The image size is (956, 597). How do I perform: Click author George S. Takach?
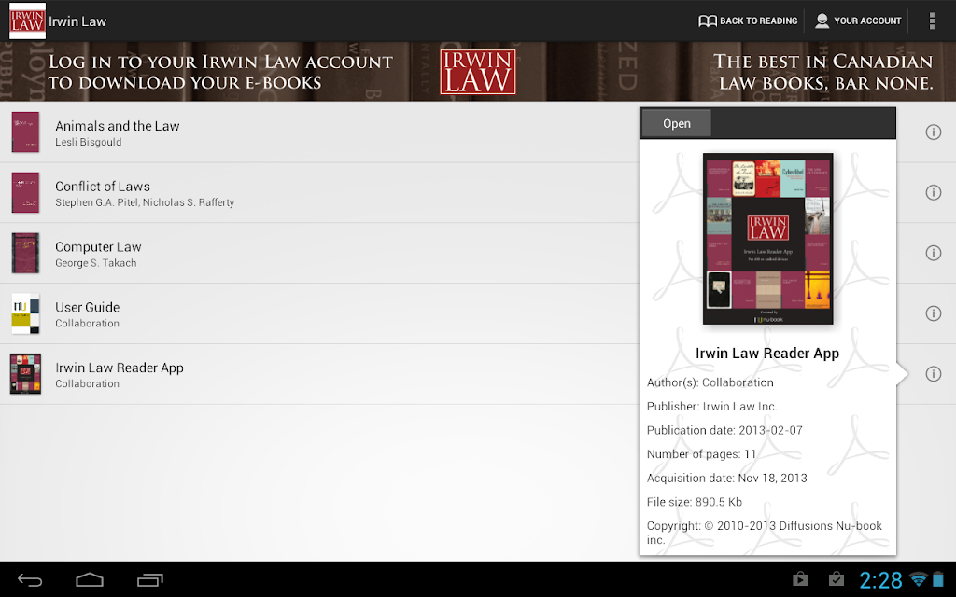(x=96, y=262)
